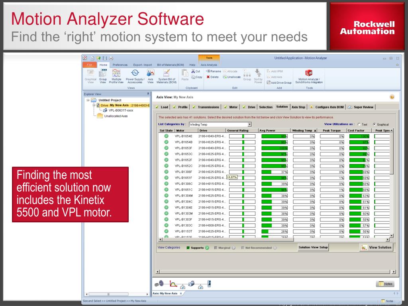408x306 pixels.
Task: Switch to the Load axis tab
Action: [162, 107]
